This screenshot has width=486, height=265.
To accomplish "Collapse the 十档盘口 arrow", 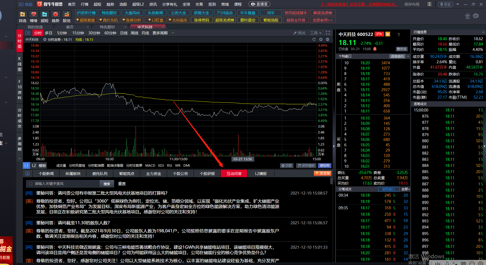I will click(408, 56).
